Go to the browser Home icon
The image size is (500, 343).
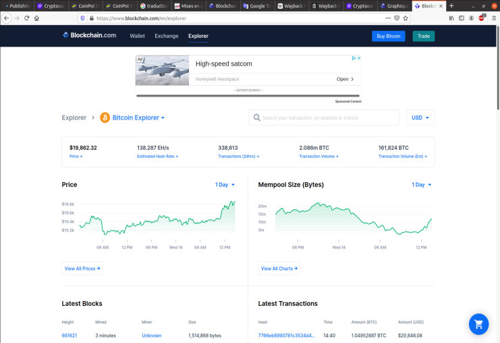pyautogui.click(x=36, y=18)
